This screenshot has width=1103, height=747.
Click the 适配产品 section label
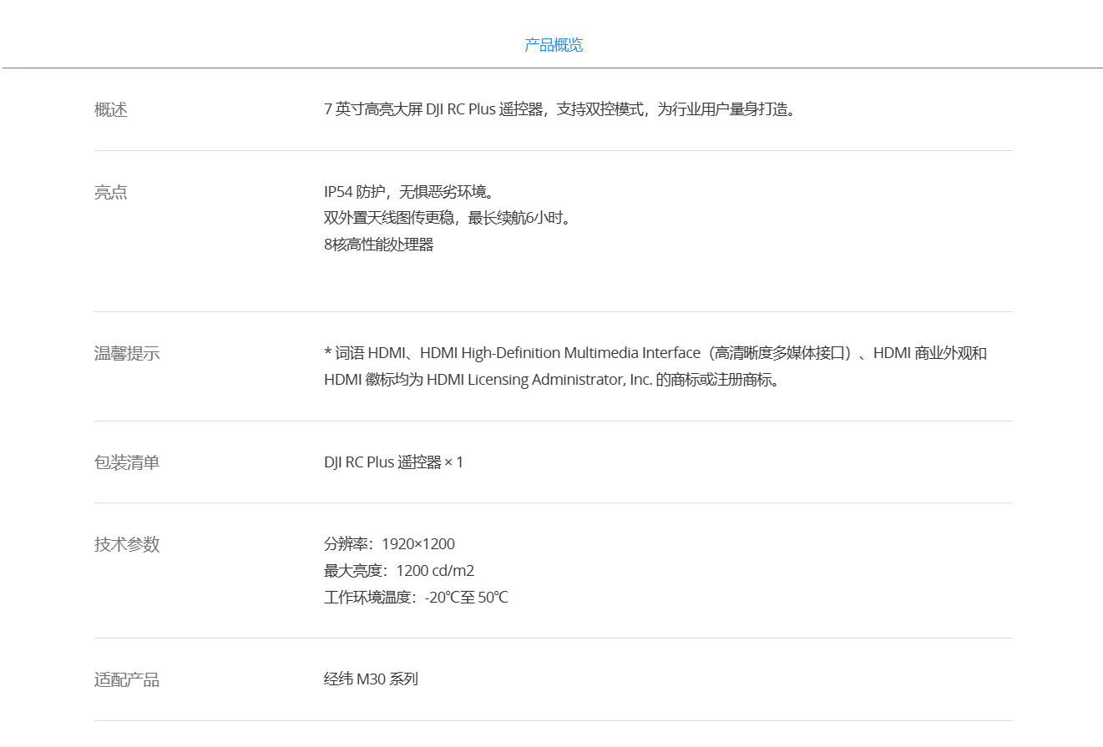[127, 680]
